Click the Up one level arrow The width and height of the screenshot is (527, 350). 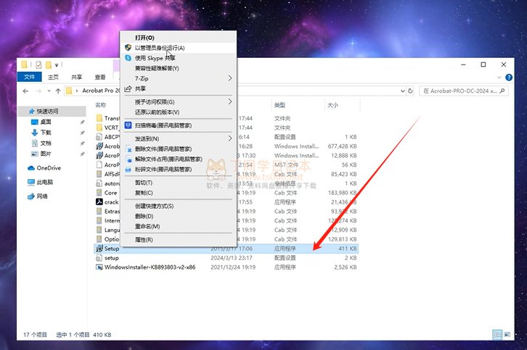58,91
